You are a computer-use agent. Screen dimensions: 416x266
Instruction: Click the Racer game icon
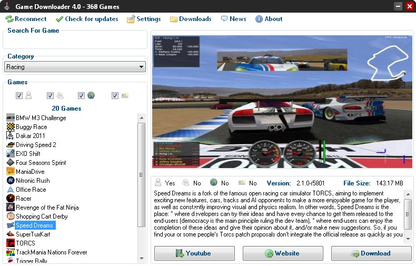point(11,198)
